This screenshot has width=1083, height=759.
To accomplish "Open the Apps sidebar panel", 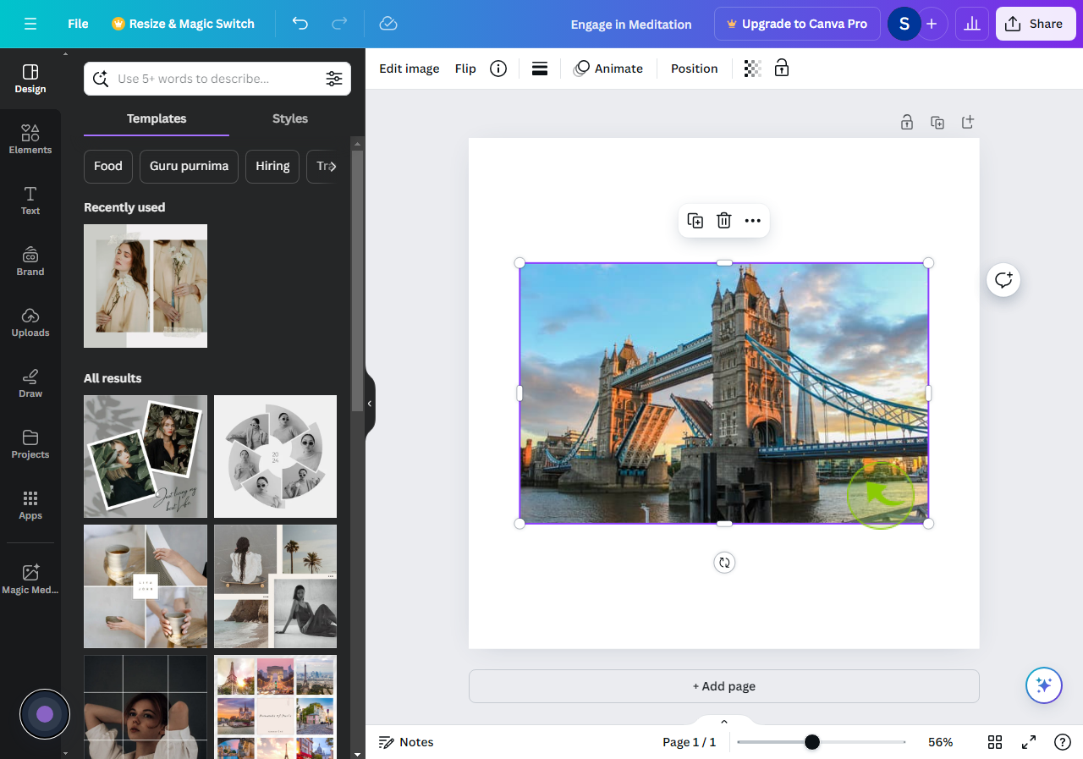I will (30, 505).
